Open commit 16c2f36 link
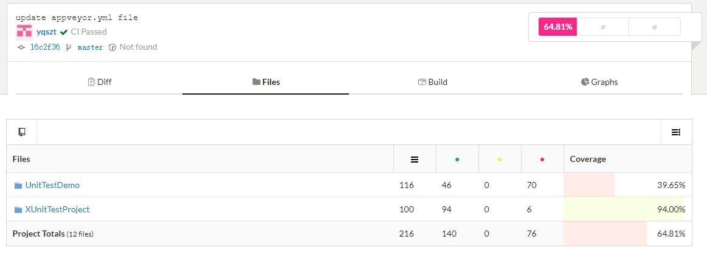Viewport: 707px width, 276px height. [45, 47]
